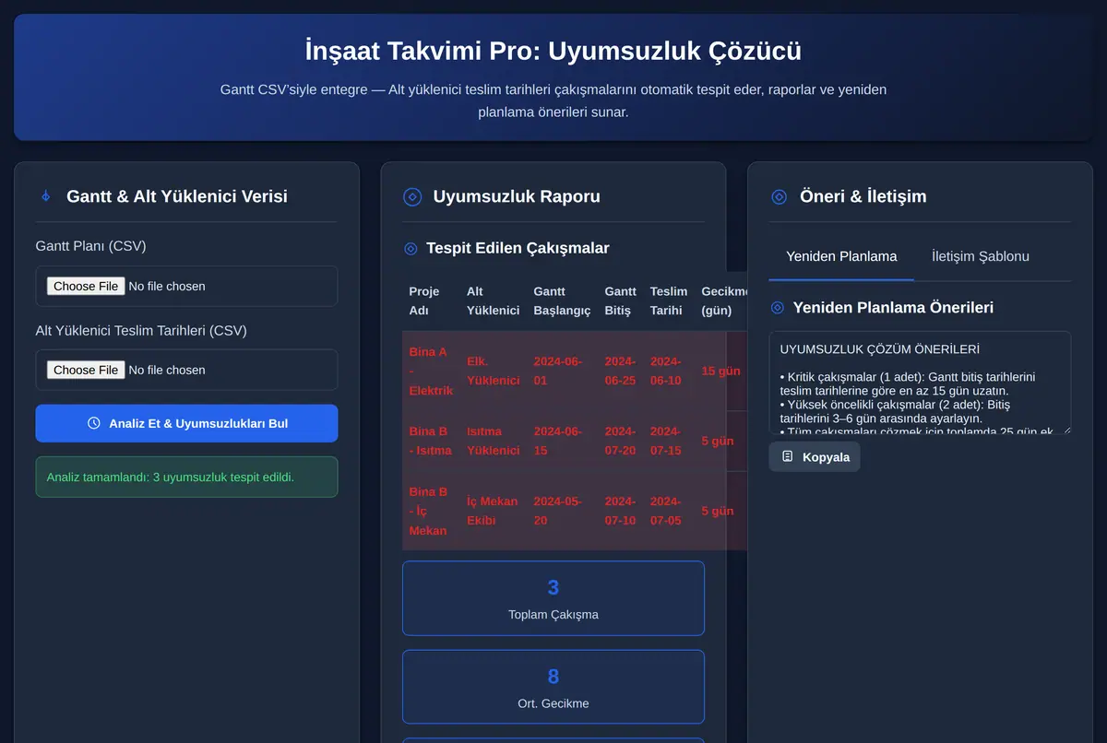Choose file for Alt Yüklenici Teslim Tarihleri
1107x743 pixels.
point(86,370)
